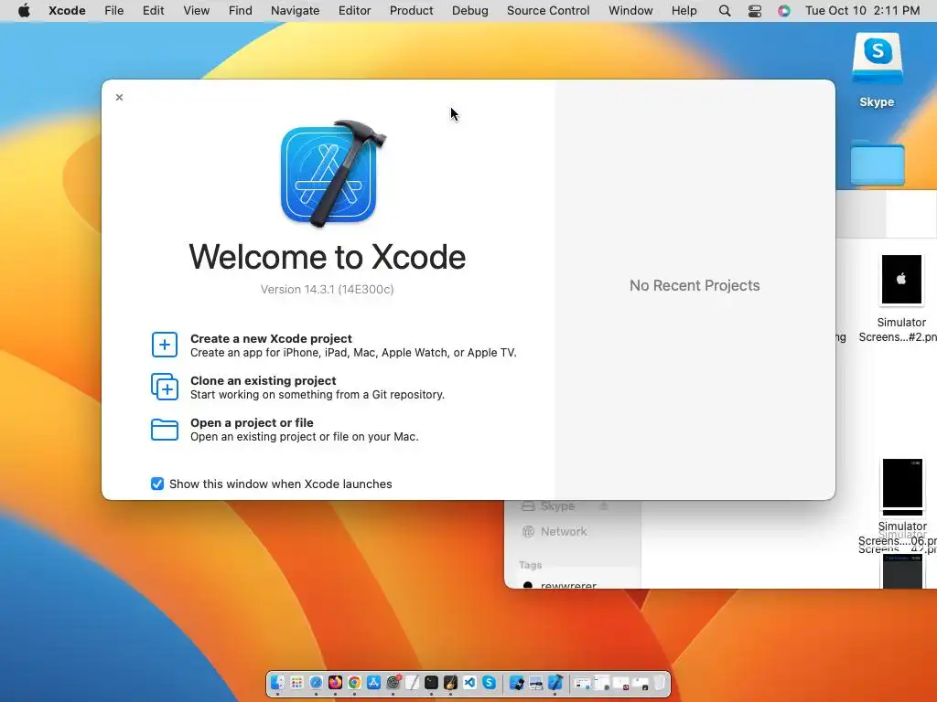Click the date and time in the menu bar
937x702 pixels.
tap(862, 11)
